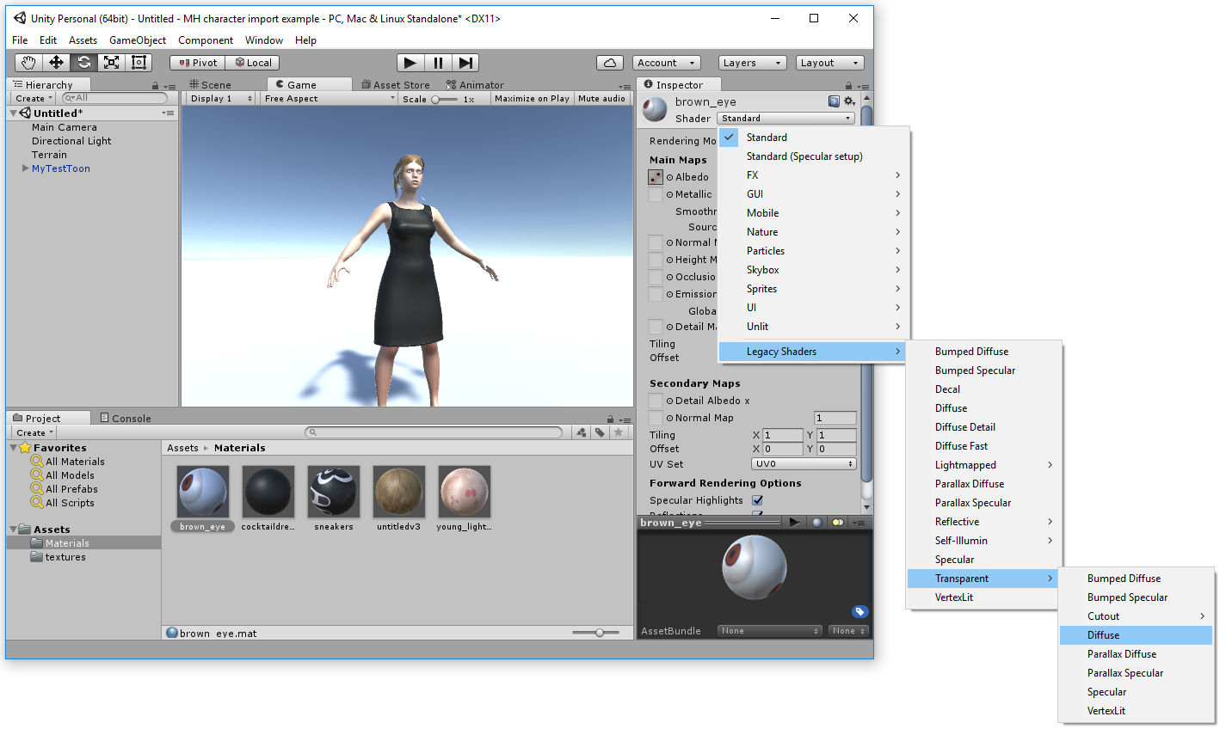
Task: Open the Layers dropdown
Action: pos(753,63)
